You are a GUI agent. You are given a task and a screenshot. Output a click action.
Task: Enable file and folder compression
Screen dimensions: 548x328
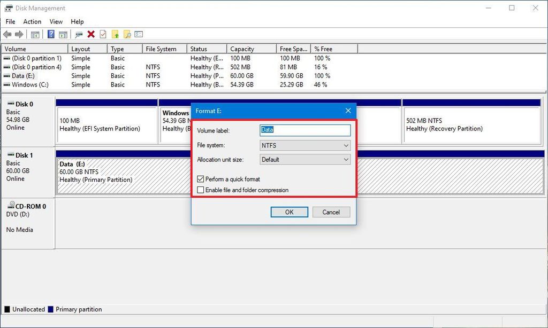(201, 190)
